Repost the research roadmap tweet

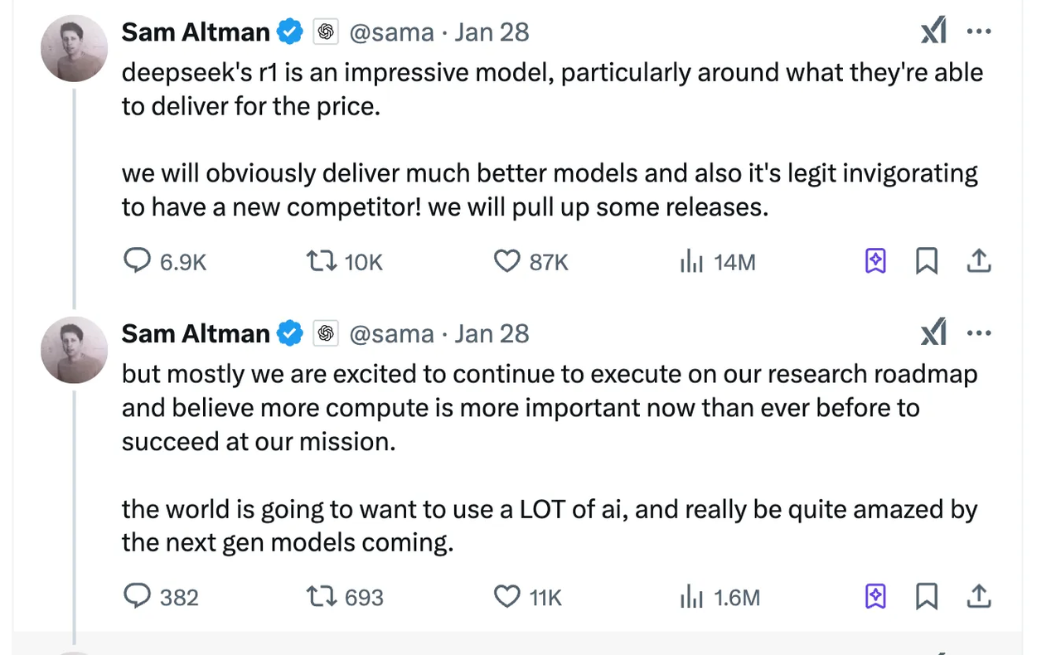[321, 596]
